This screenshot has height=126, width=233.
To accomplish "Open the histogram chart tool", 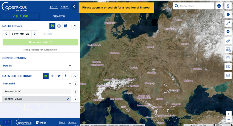I will pyautogui.click(x=228, y=75).
